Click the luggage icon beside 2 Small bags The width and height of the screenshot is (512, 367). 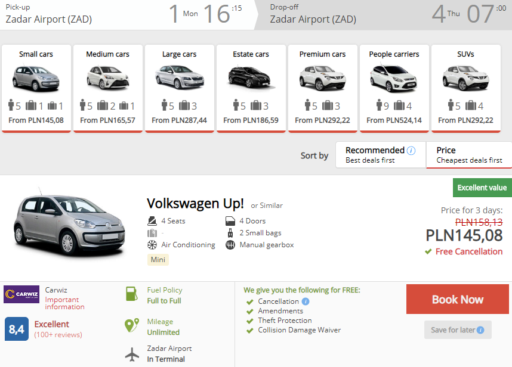click(x=230, y=233)
